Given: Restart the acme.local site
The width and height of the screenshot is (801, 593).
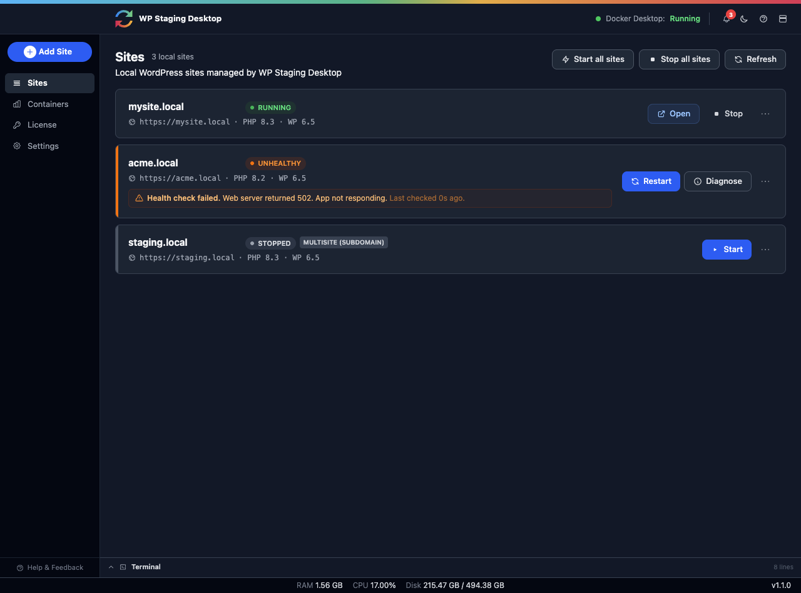Looking at the screenshot, I should click(x=651, y=181).
